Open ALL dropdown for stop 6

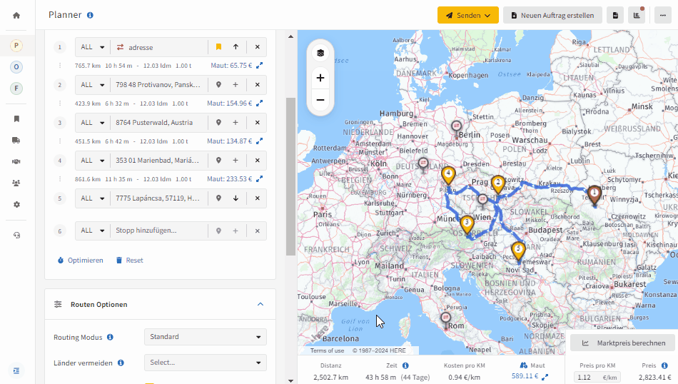coord(93,231)
